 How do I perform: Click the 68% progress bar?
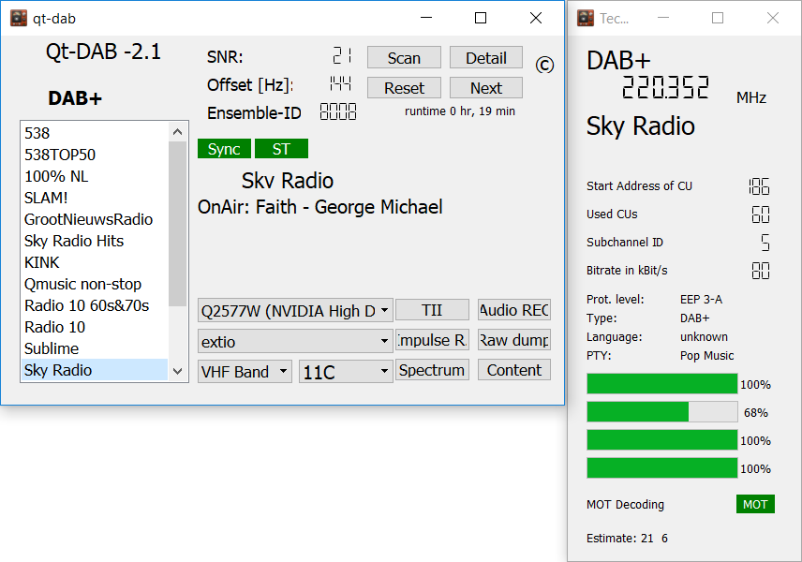click(661, 412)
